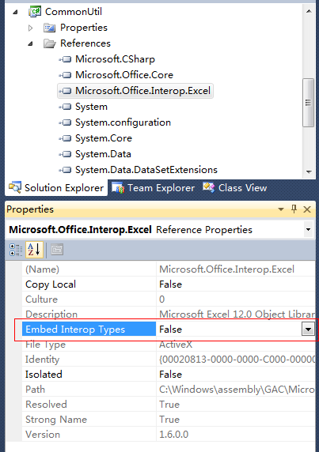
Task: Expand the Properties node under CommonUtil
Action: pyautogui.click(x=30, y=28)
